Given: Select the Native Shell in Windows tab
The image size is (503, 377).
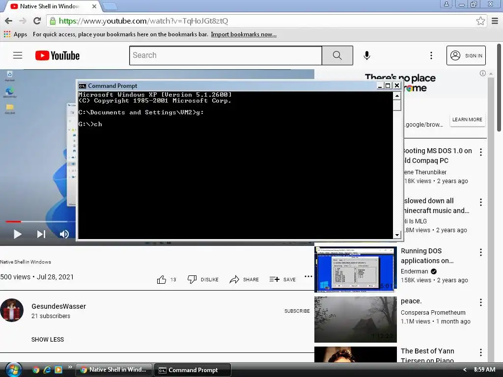Looking at the screenshot, I should click(x=51, y=6).
